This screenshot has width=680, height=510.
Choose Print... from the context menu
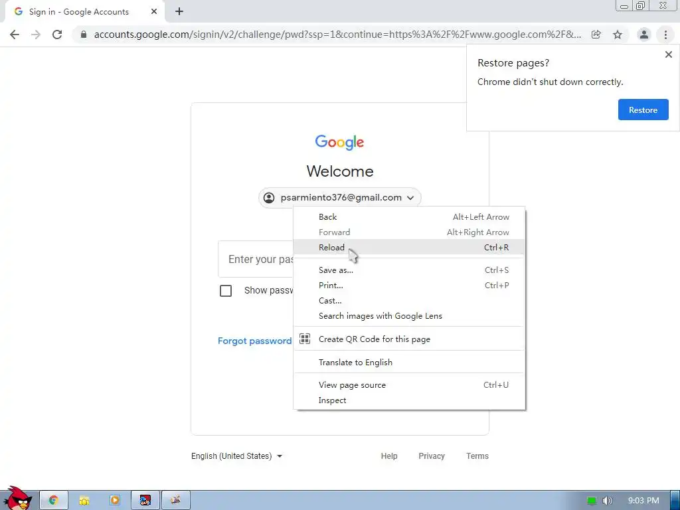409,286
